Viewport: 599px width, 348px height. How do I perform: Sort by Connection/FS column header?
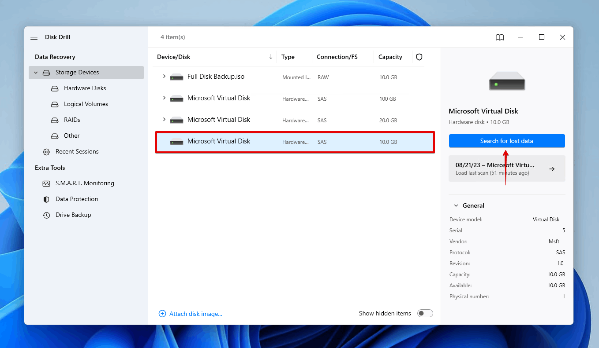point(337,57)
